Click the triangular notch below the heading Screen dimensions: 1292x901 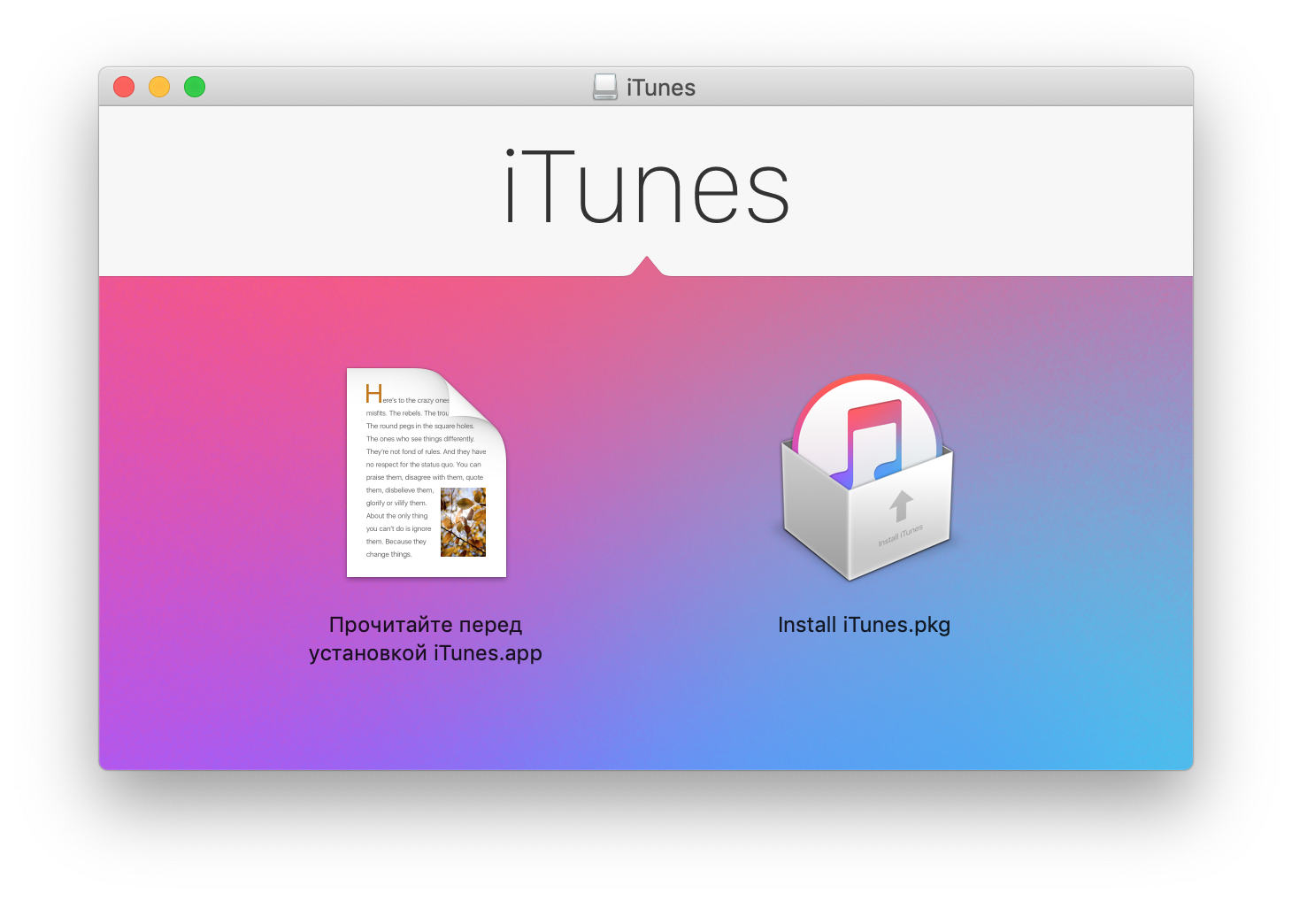[x=647, y=266]
